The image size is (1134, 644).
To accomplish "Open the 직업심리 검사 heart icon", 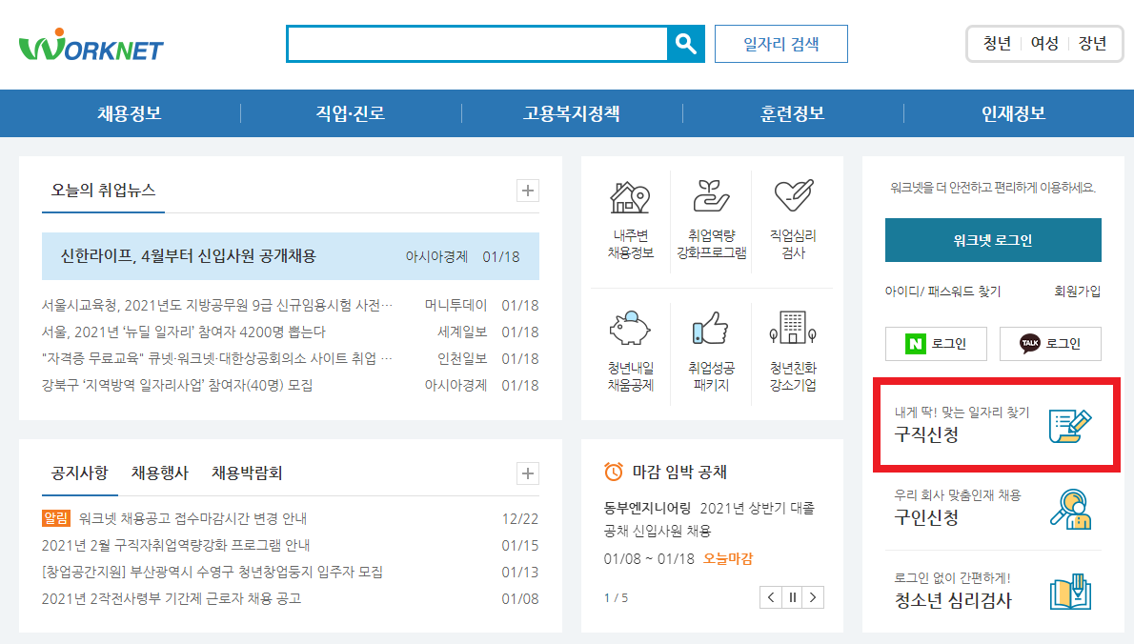I will (794, 195).
